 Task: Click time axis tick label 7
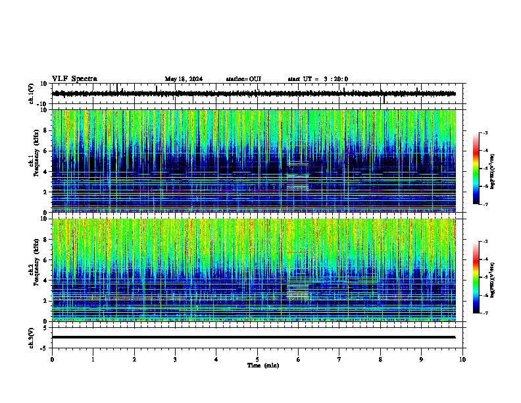click(339, 360)
